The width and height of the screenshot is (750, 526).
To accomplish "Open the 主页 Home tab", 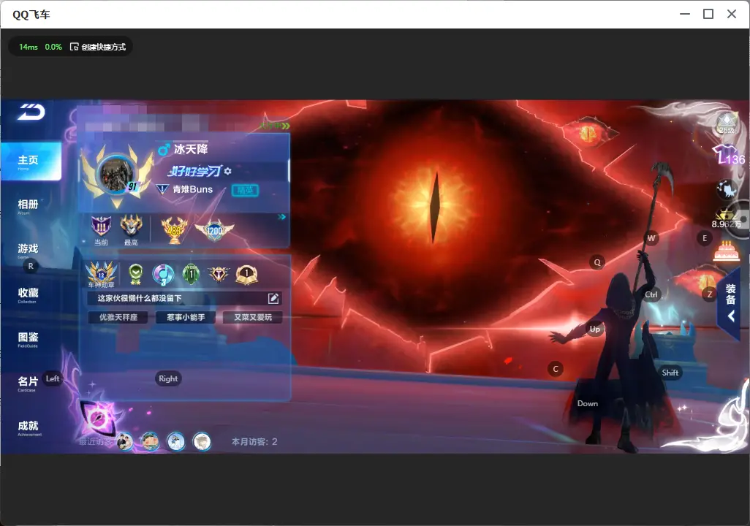I will [31, 161].
